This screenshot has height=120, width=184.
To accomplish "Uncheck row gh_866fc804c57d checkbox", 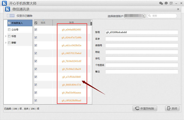I will tap(36, 85).
